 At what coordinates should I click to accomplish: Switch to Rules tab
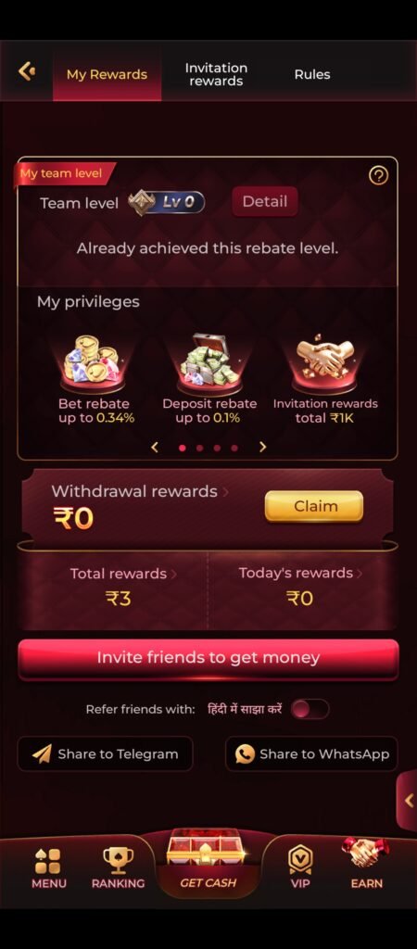(x=312, y=74)
